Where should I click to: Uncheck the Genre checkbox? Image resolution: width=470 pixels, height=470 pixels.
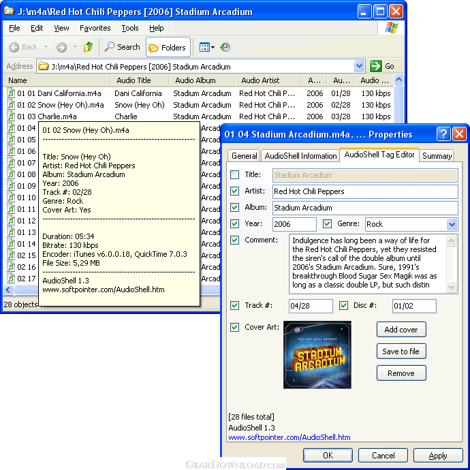328,223
